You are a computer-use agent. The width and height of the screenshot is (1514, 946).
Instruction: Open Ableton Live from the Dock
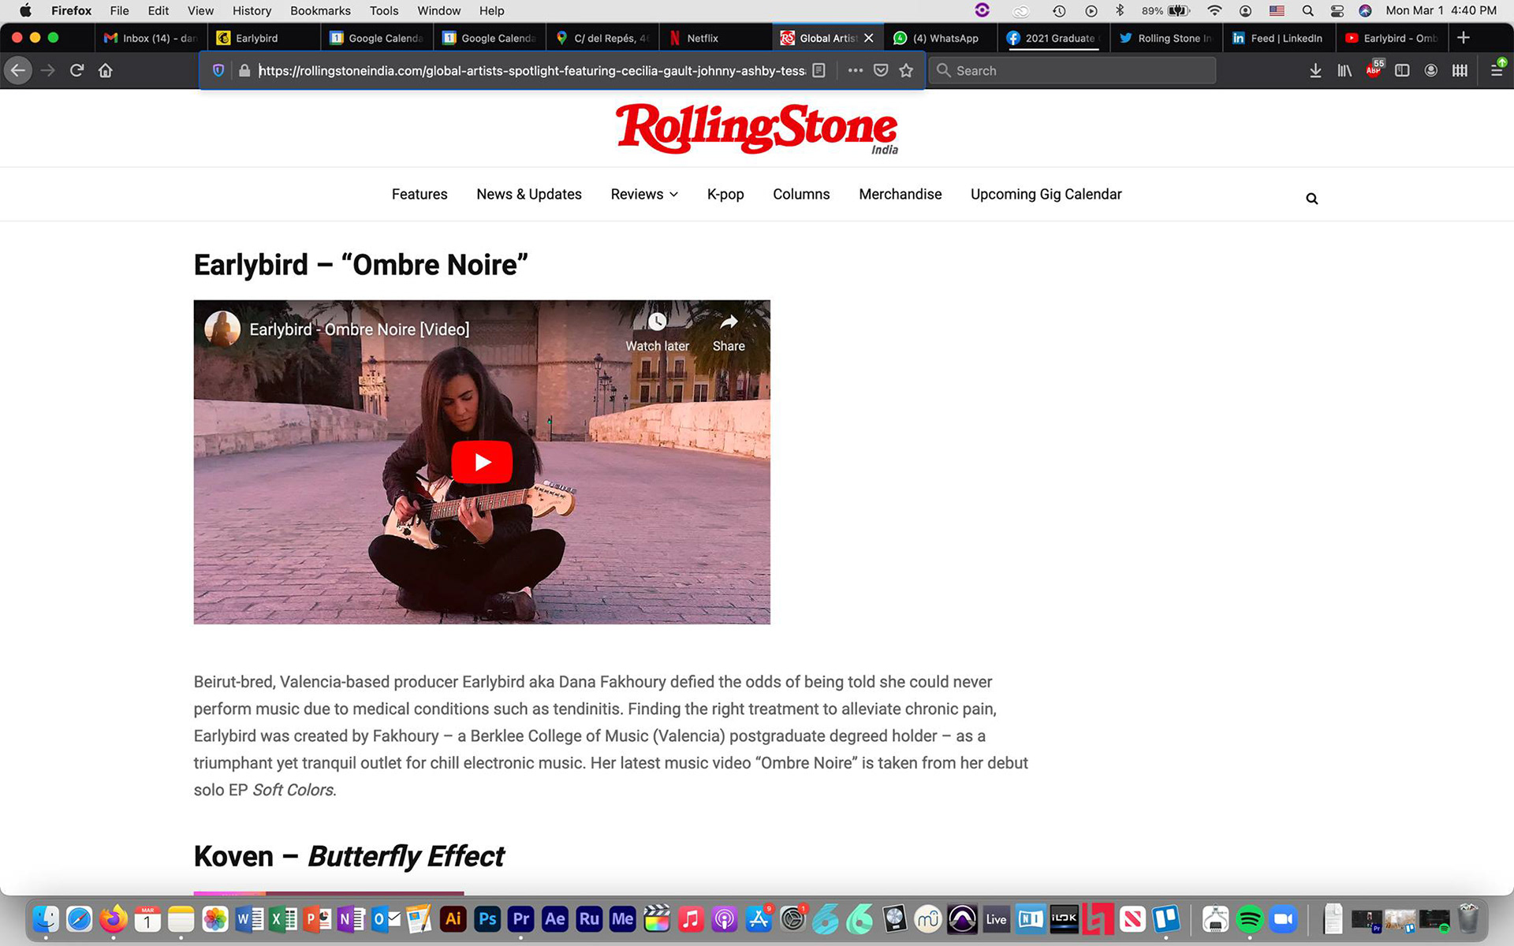pos(996,919)
